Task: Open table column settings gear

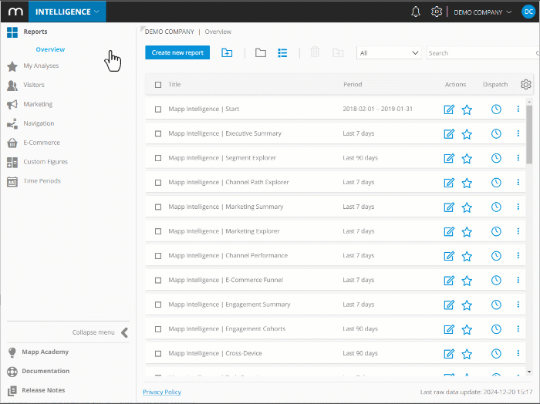Action: coord(525,84)
